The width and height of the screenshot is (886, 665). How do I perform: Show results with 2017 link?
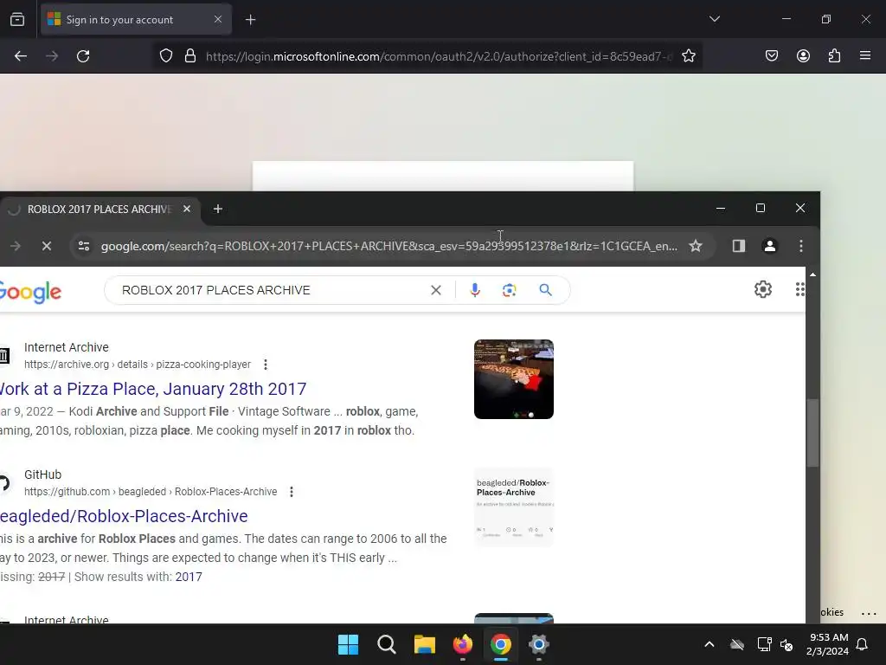coord(188,577)
